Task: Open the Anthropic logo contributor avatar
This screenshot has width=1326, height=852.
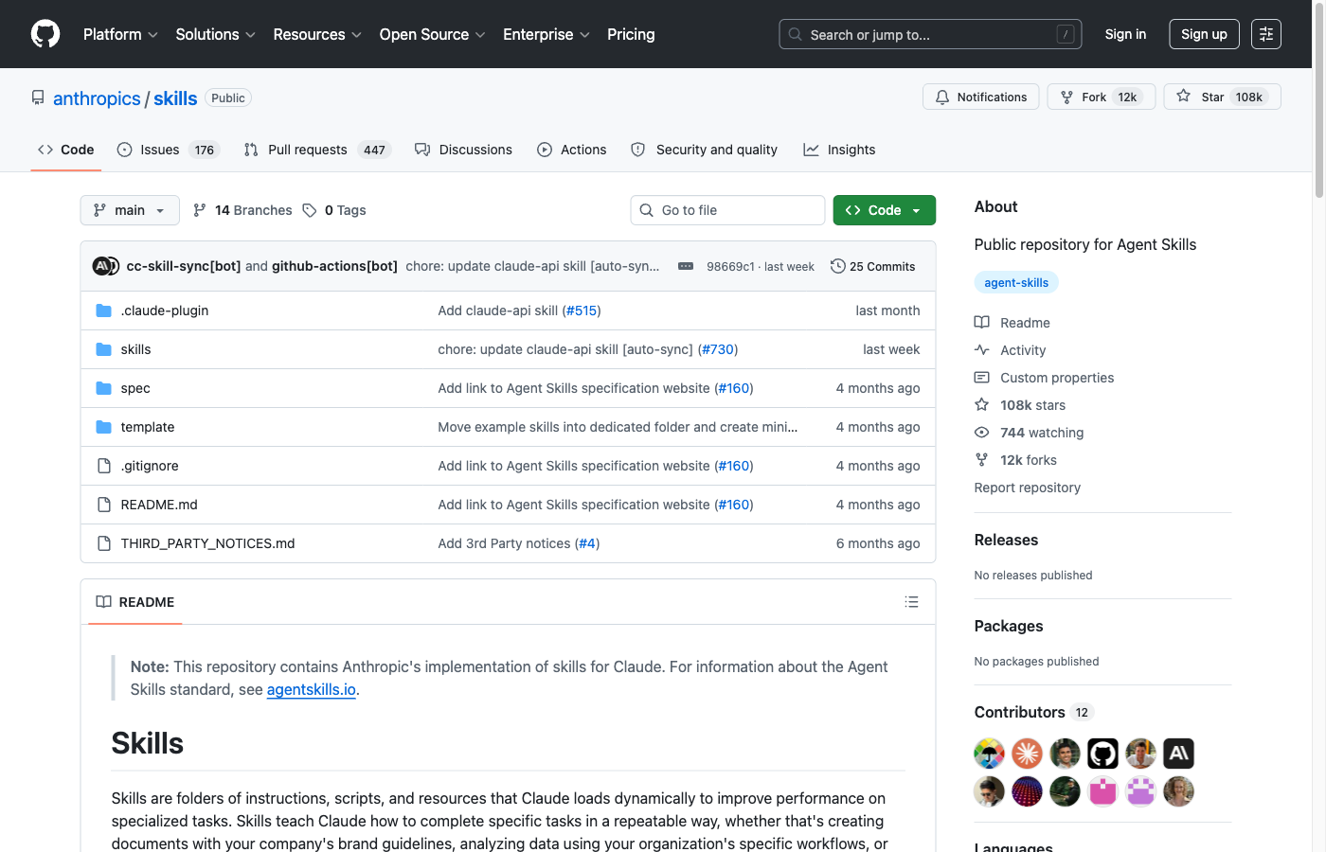Action: (x=1178, y=754)
